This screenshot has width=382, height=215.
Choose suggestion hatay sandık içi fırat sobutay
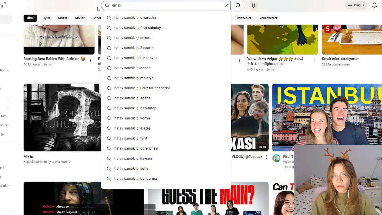coord(166,28)
